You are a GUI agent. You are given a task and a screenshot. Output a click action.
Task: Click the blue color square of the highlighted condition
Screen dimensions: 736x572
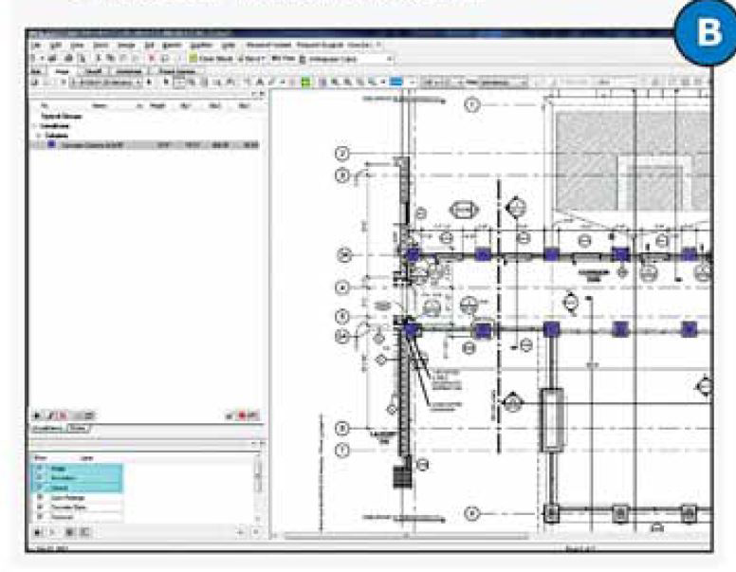click(51, 144)
